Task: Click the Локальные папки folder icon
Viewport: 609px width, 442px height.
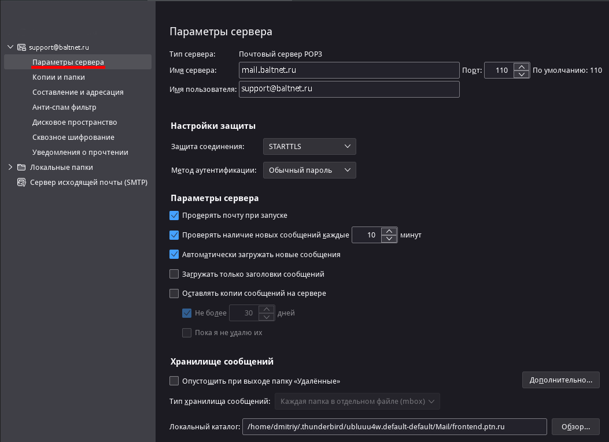Action: tap(21, 168)
